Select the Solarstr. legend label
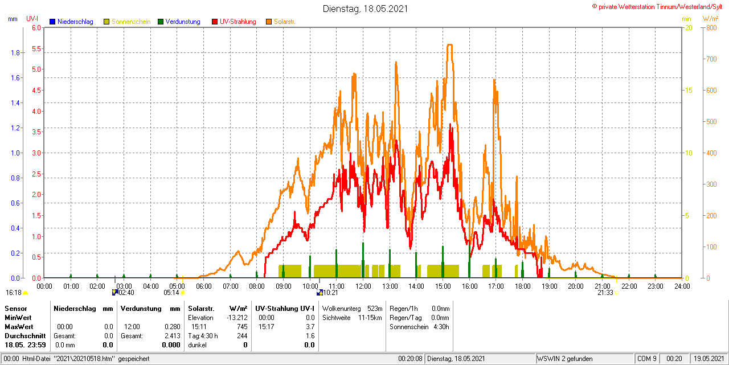This screenshot has width=729, height=365. [285, 22]
